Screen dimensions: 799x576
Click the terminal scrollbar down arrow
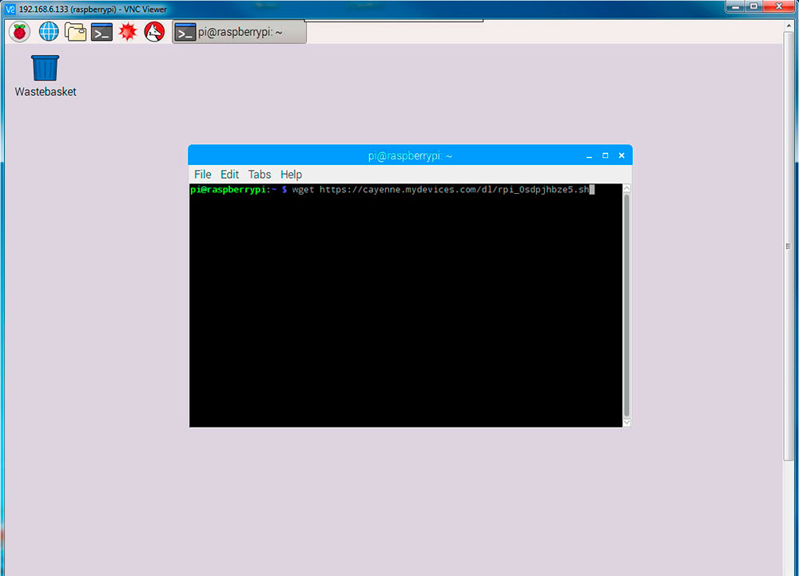[626, 421]
